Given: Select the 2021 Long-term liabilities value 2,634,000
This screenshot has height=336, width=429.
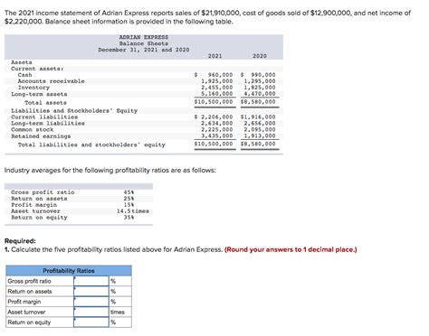Looking at the screenshot, I should pyautogui.click(x=217, y=123).
